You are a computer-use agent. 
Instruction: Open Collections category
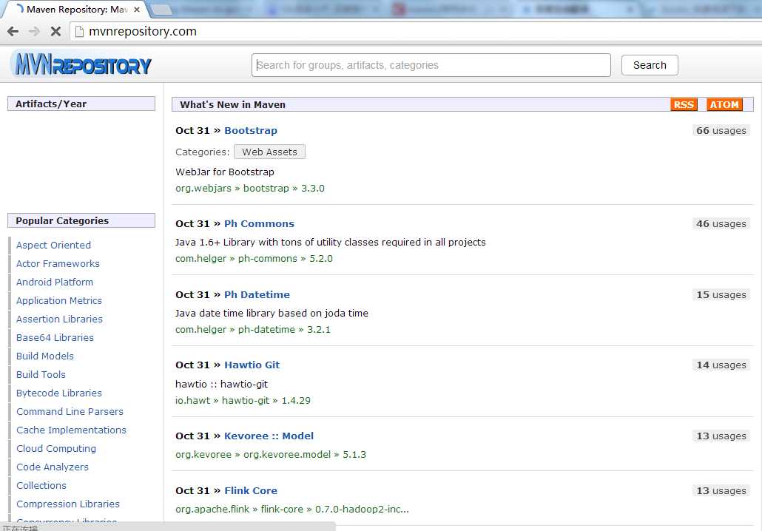(x=41, y=485)
